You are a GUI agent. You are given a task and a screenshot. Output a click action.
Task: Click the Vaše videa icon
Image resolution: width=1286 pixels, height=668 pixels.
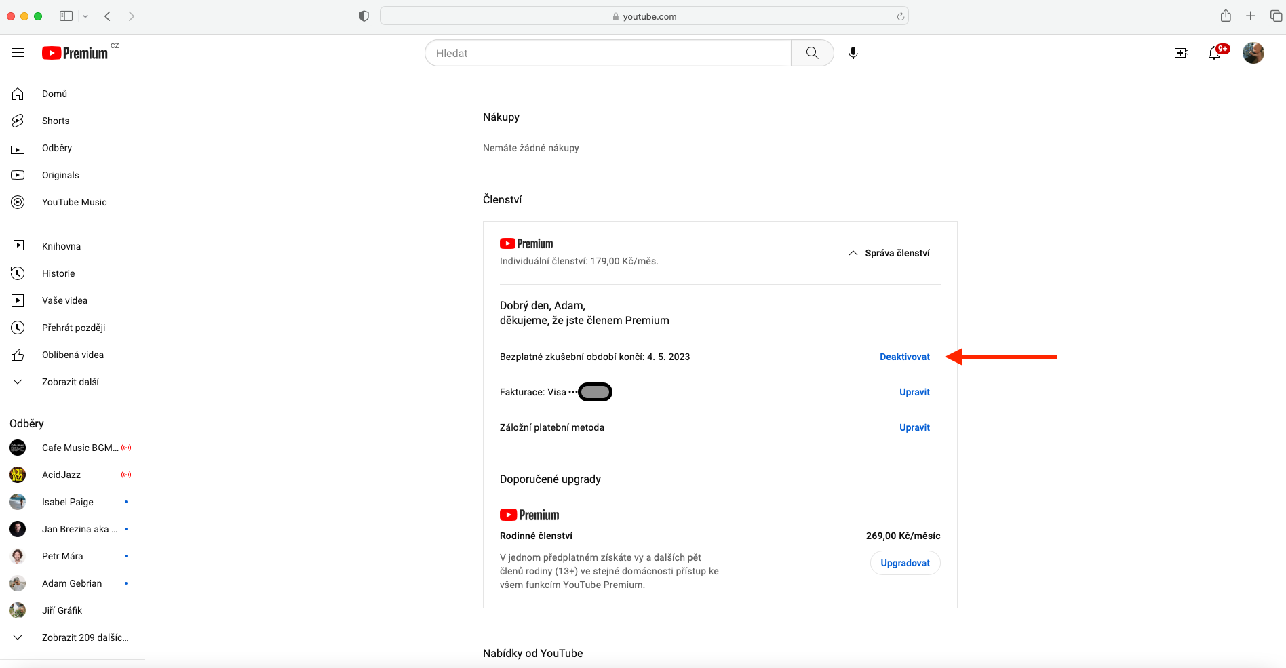(x=18, y=300)
